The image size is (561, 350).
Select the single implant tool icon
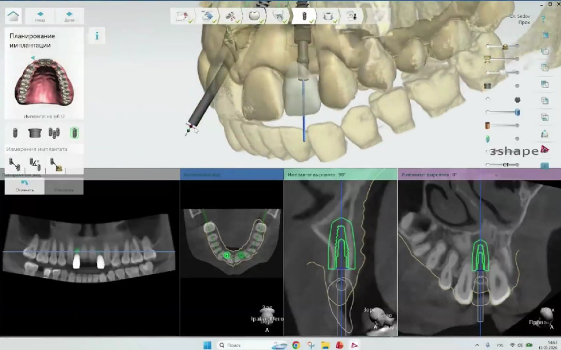coord(15,133)
